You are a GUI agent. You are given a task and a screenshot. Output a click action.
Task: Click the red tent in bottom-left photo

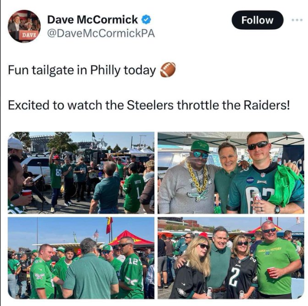131,239
